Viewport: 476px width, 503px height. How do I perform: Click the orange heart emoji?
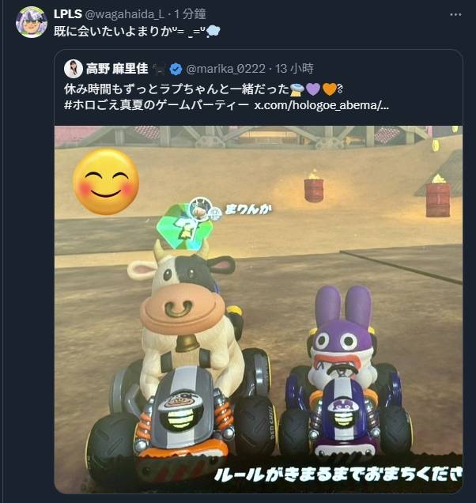pyautogui.click(x=330, y=89)
